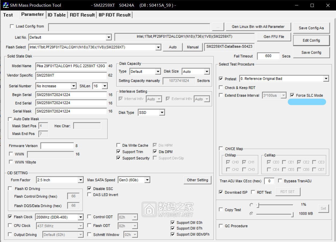Select the Copy Test percentage radio button
Image resolution: width=336 pixels, height=242 pixels.
coord(251,205)
